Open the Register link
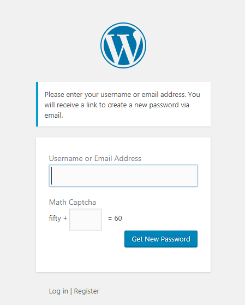The height and width of the screenshot is (305, 245). point(87,291)
